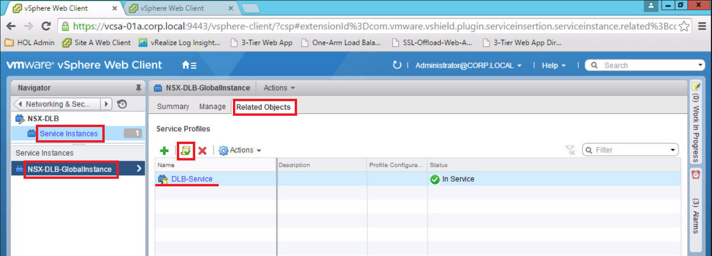
Task: Open the Chrome menu hamburger icon
Action: click(x=701, y=26)
